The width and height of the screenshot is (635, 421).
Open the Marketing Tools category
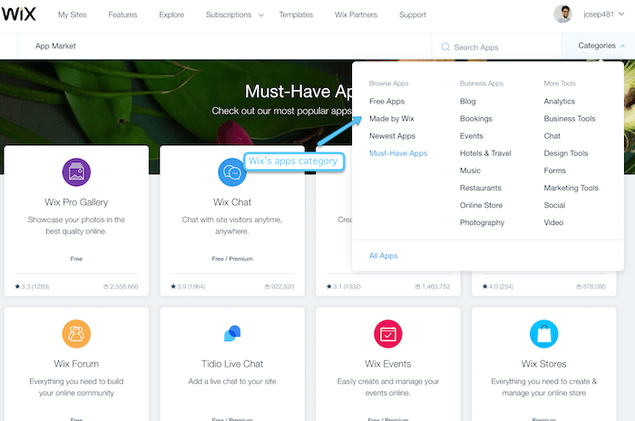(x=571, y=188)
